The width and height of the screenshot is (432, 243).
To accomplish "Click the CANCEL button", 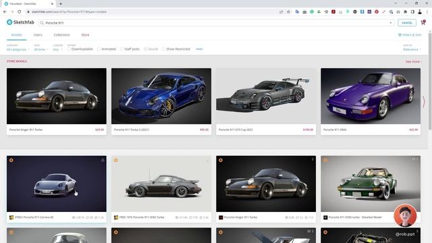I will [x=407, y=23].
